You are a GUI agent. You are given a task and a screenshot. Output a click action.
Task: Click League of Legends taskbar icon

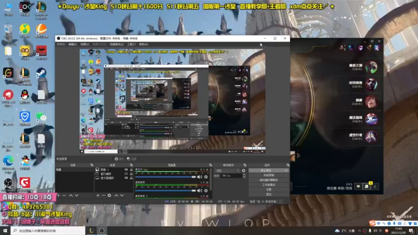(91, 230)
